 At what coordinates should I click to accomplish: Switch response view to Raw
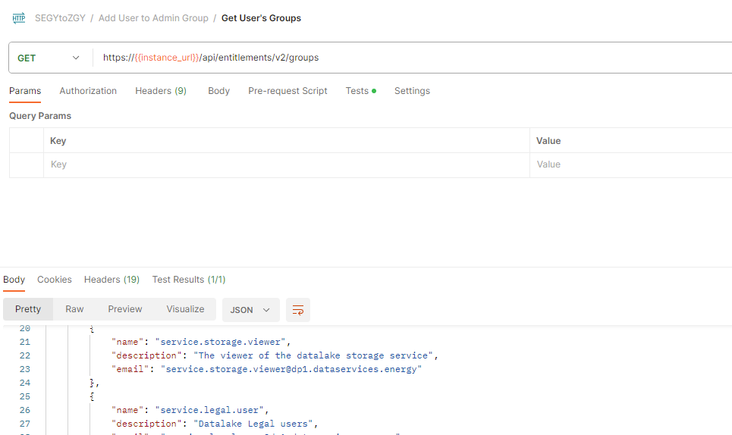click(x=74, y=309)
